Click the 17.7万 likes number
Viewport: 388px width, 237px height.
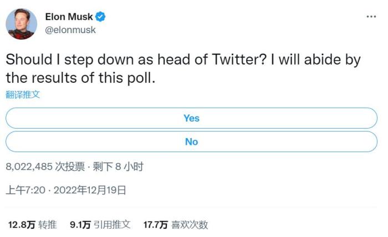[x=155, y=225]
